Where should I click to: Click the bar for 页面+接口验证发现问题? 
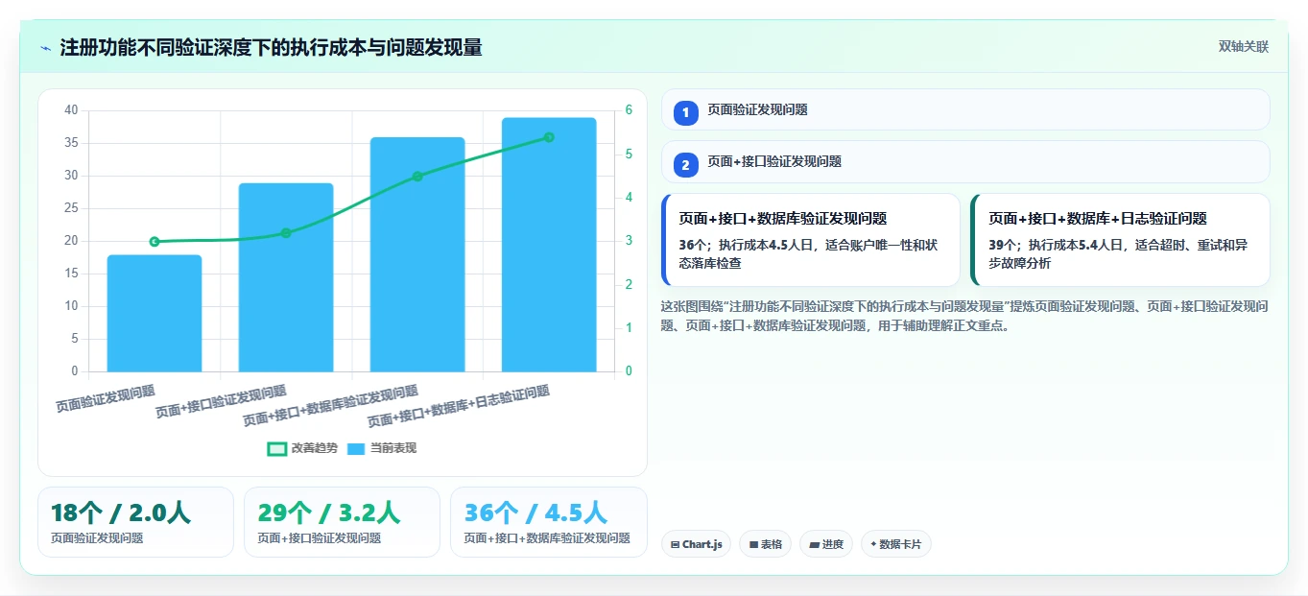[x=286, y=277]
